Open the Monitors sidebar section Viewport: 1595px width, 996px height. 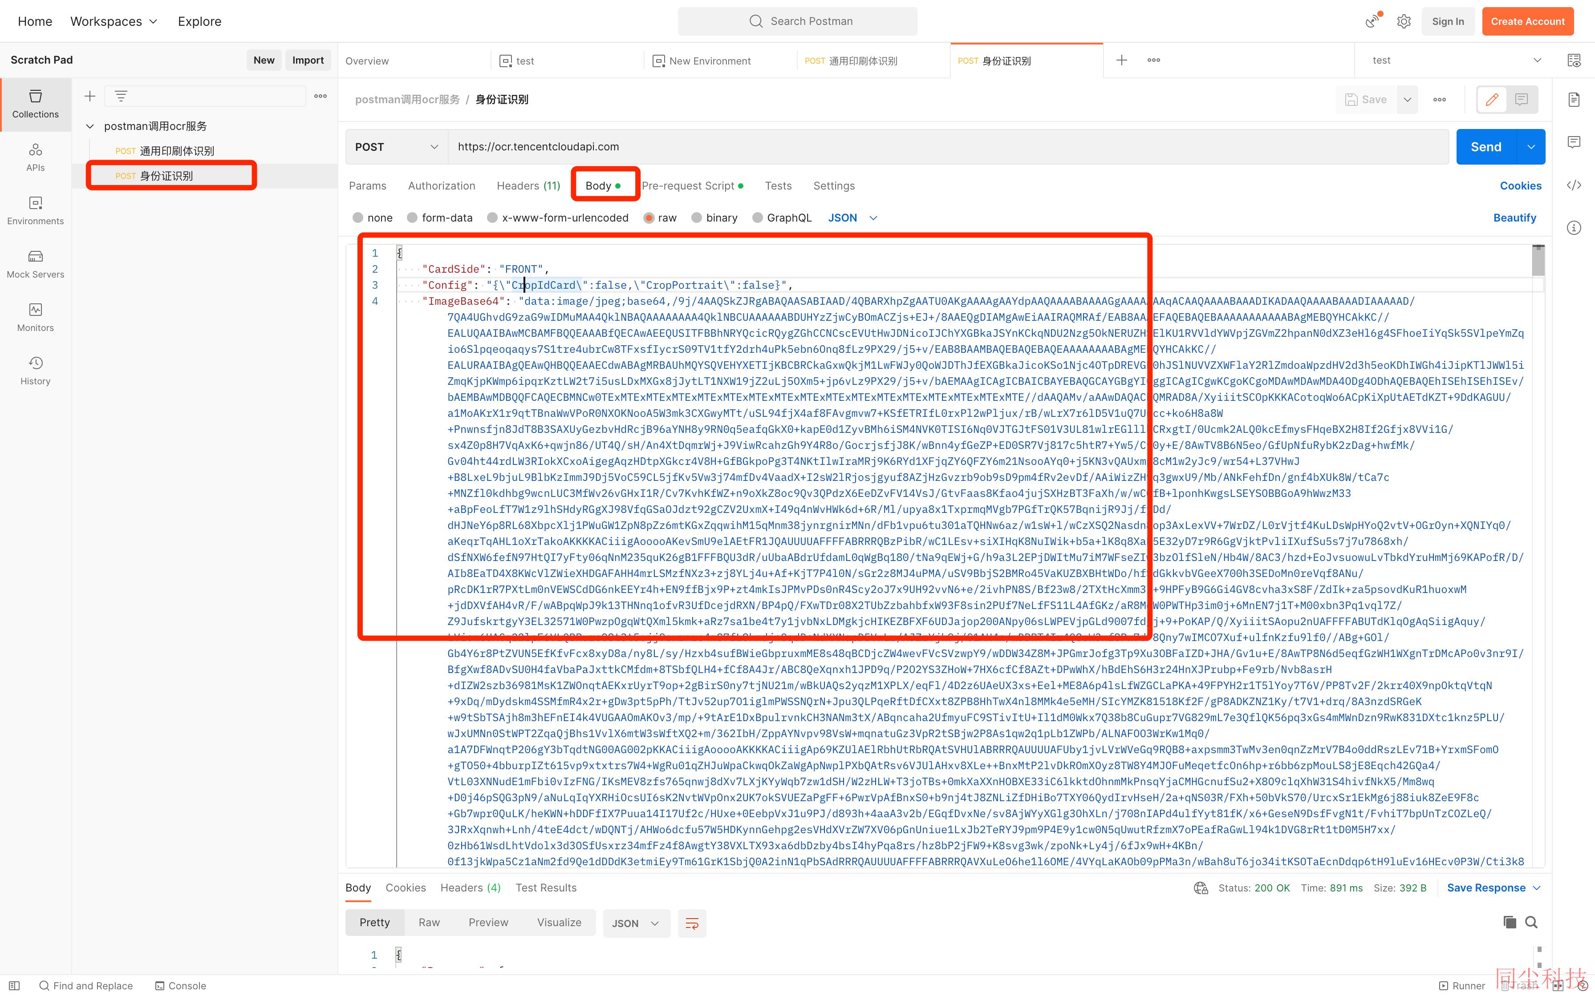pos(36,318)
